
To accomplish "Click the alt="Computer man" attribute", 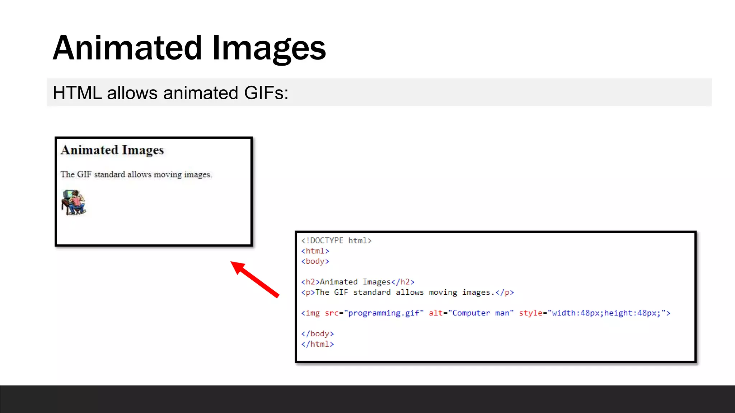I will coord(471,313).
